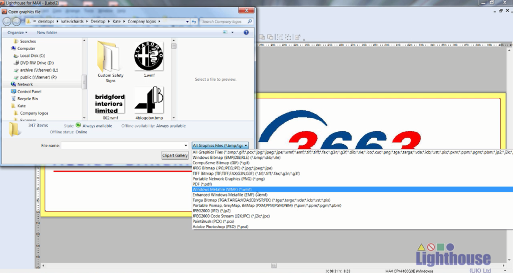Image resolution: width=513 pixels, height=273 pixels.
Task: Open Control Panel from navigation pane
Action: 29,92
